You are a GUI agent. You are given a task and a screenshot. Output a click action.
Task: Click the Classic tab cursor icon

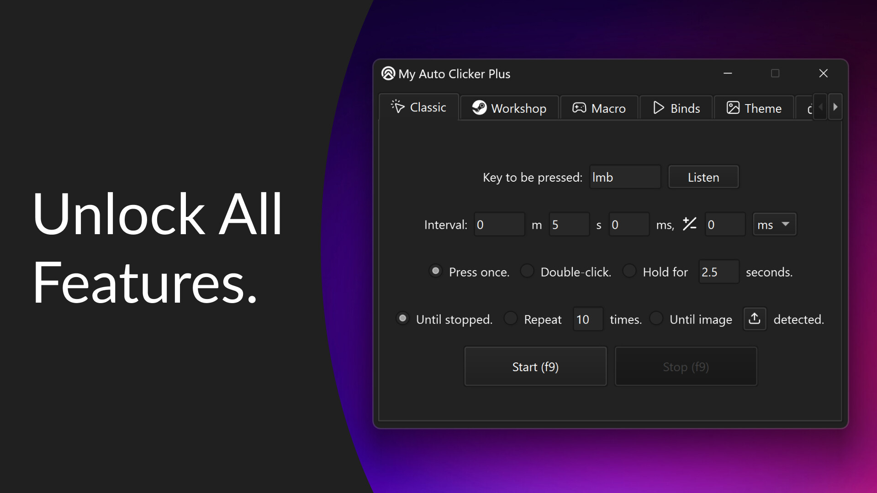coord(397,107)
